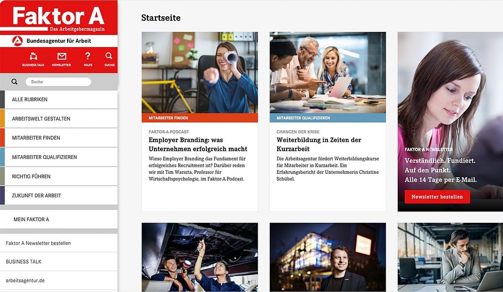Click the Employer Branding article description text
Image resolution: width=503 pixels, height=292 pixels.
click(197, 169)
